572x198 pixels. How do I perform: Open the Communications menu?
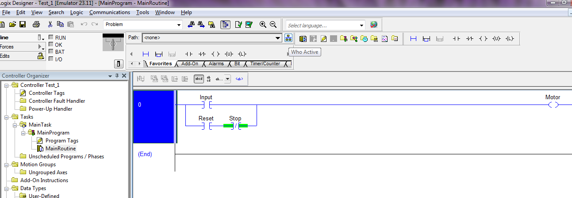[110, 12]
